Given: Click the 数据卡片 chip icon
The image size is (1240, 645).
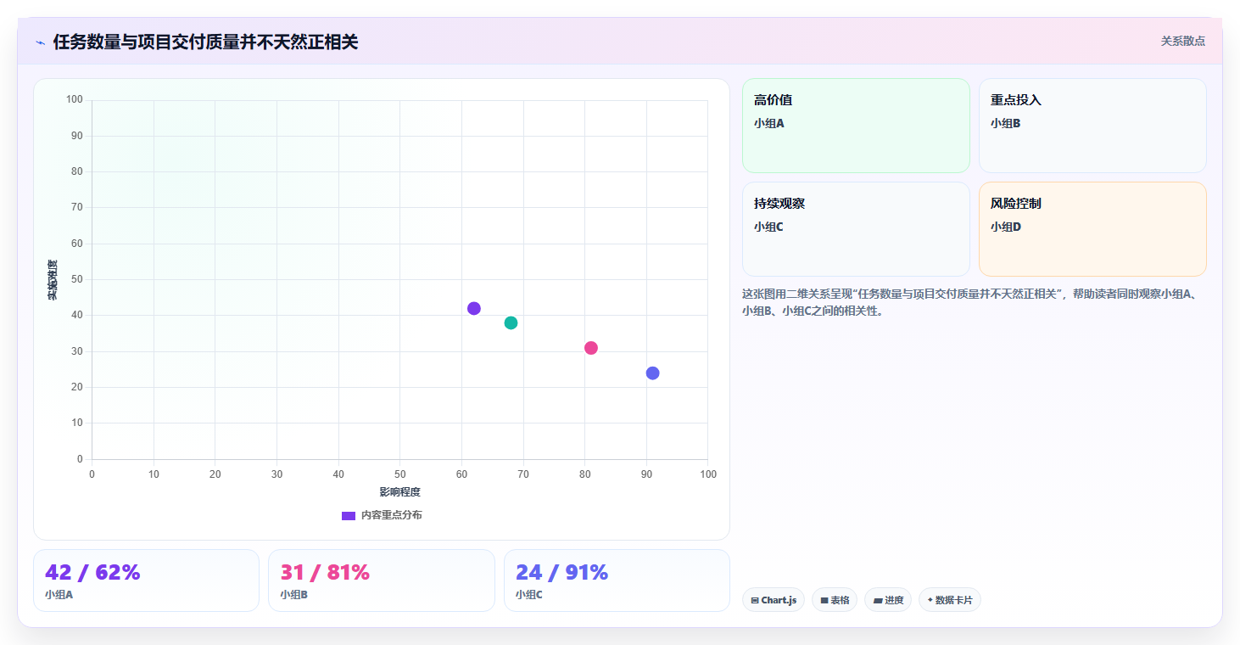Looking at the screenshot, I should pos(930,600).
